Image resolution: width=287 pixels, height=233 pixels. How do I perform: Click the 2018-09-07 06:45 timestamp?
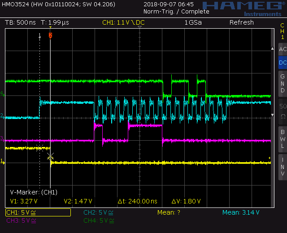click(169, 4)
